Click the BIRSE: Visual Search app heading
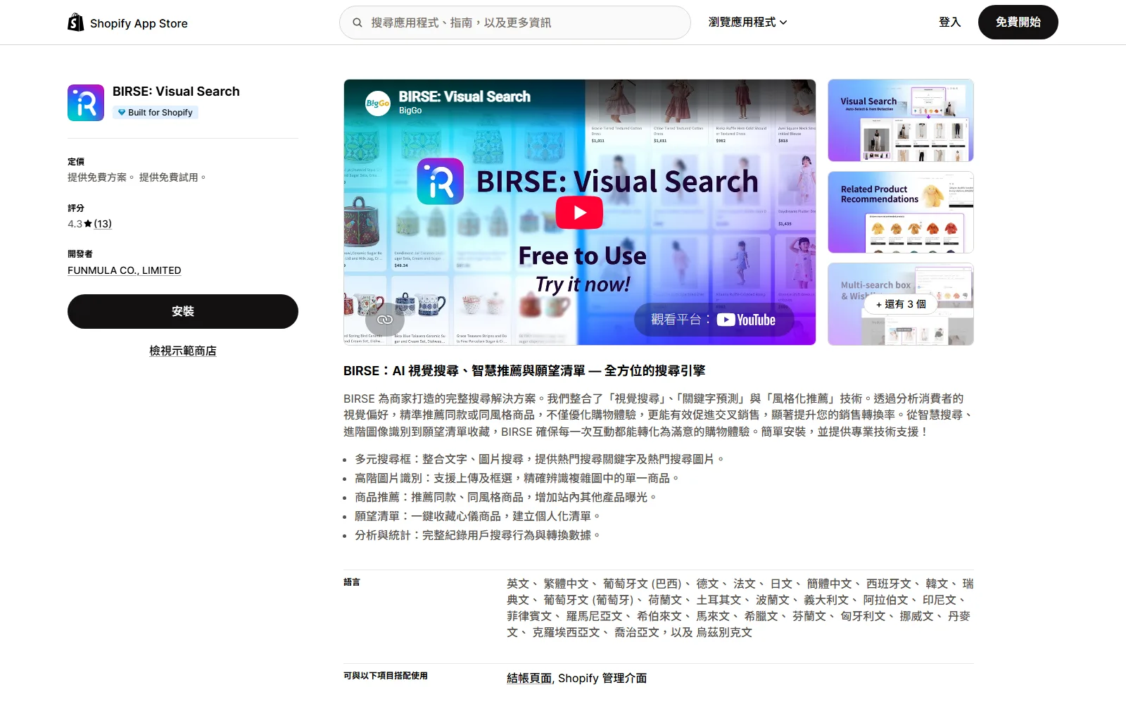Viewport: 1126px width, 704px height. 176,92
